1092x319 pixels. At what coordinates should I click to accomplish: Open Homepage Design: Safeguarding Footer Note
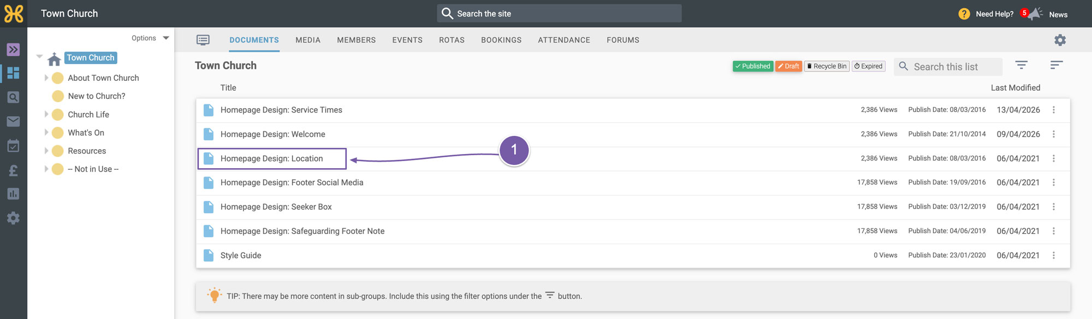point(302,231)
